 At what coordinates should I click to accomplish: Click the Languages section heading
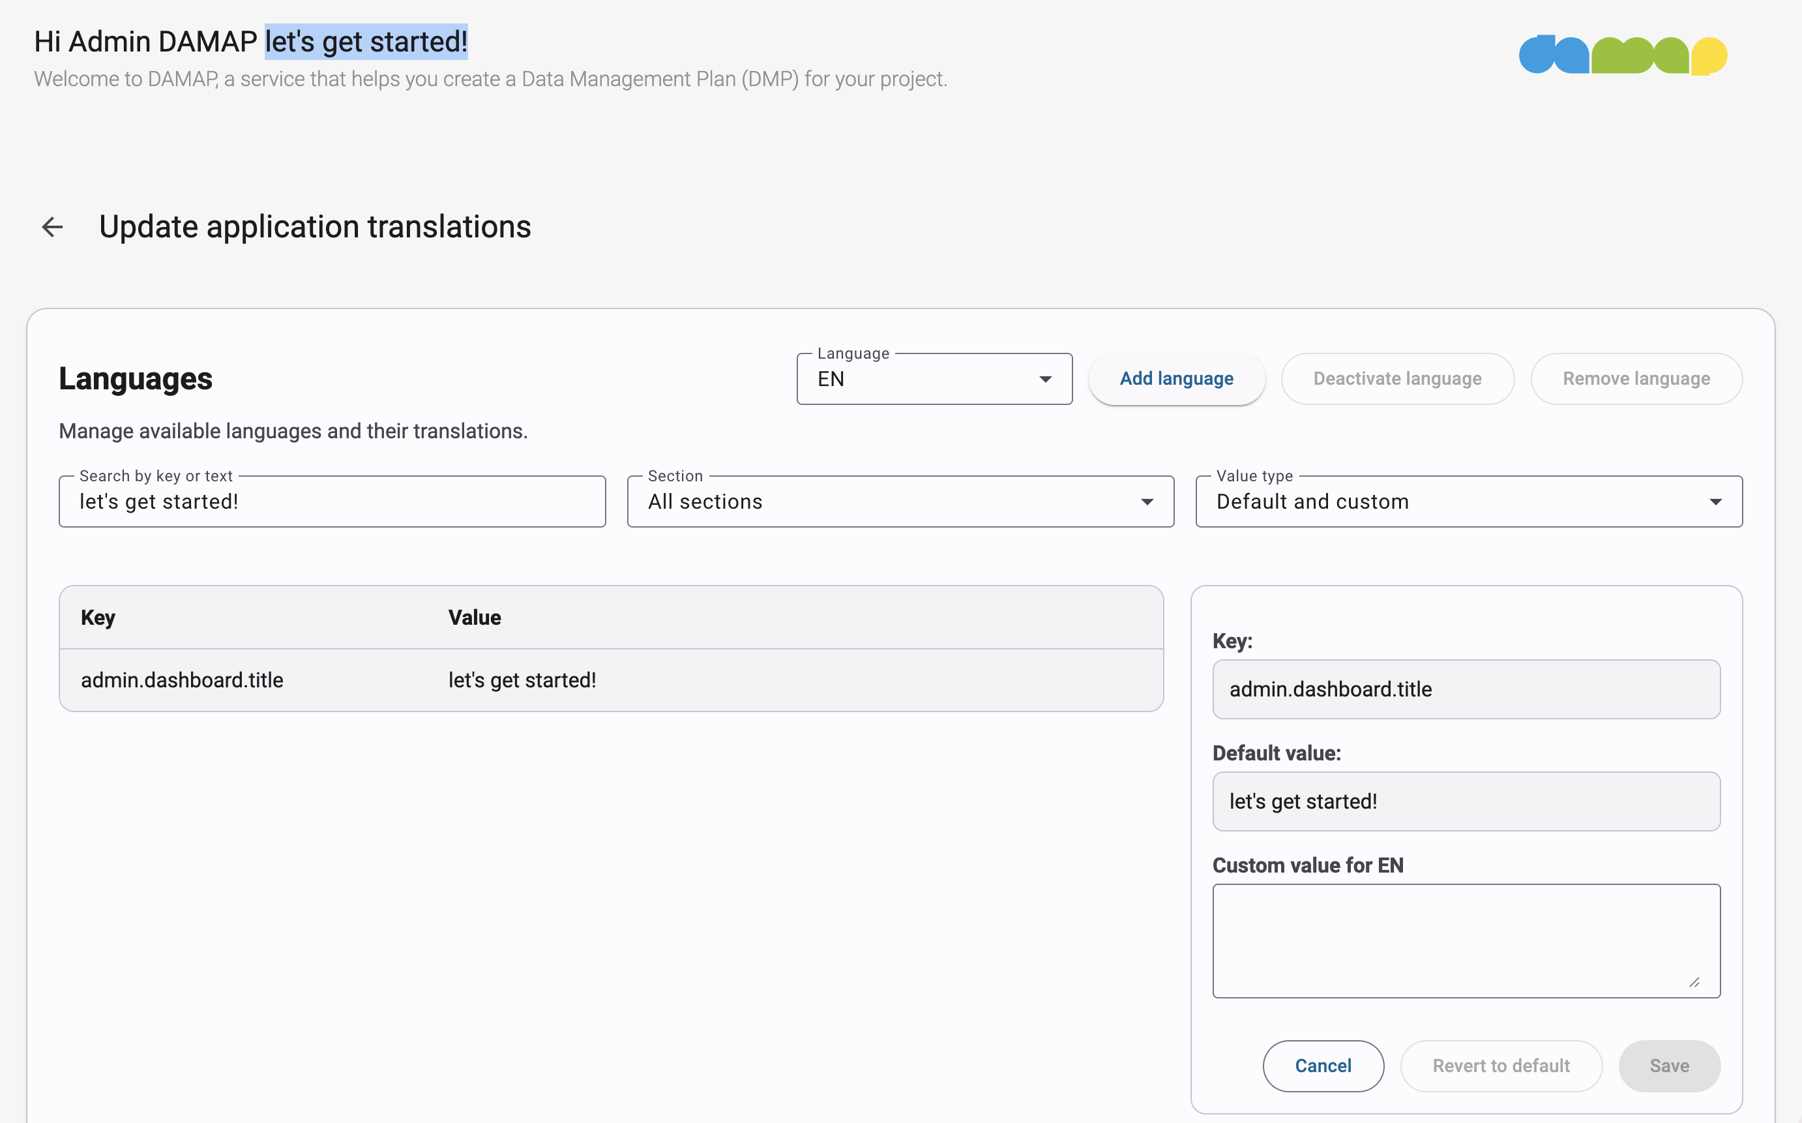click(x=136, y=379)
